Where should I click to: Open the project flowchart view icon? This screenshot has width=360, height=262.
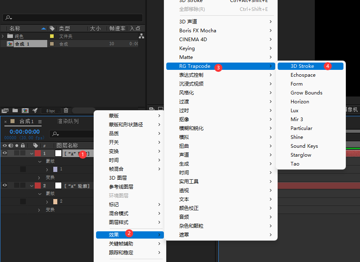(x=141, y=36)
